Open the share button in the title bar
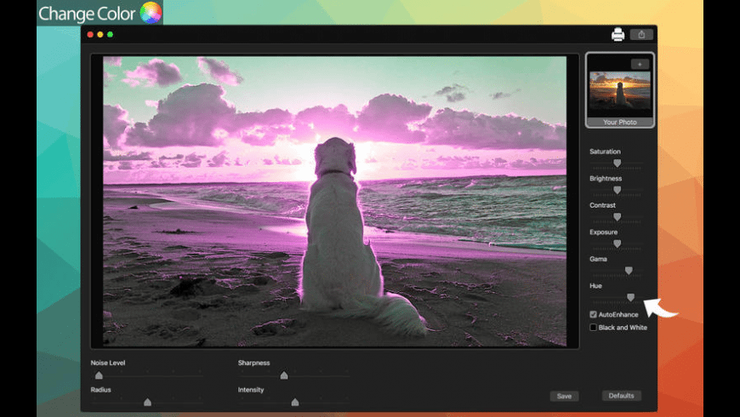The width and height of the screenshot is (740, 417). [x=641, y=35]
